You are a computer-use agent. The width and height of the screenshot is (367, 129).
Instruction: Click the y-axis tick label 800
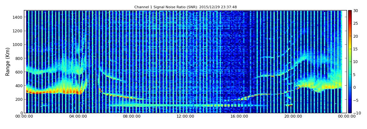(x=19, y=58)
